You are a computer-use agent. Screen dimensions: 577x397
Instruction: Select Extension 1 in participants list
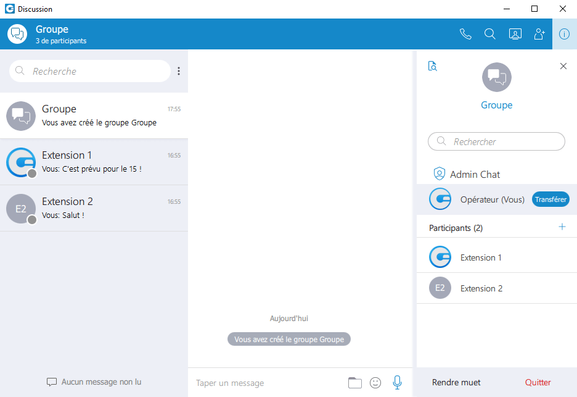click(497, 257)
